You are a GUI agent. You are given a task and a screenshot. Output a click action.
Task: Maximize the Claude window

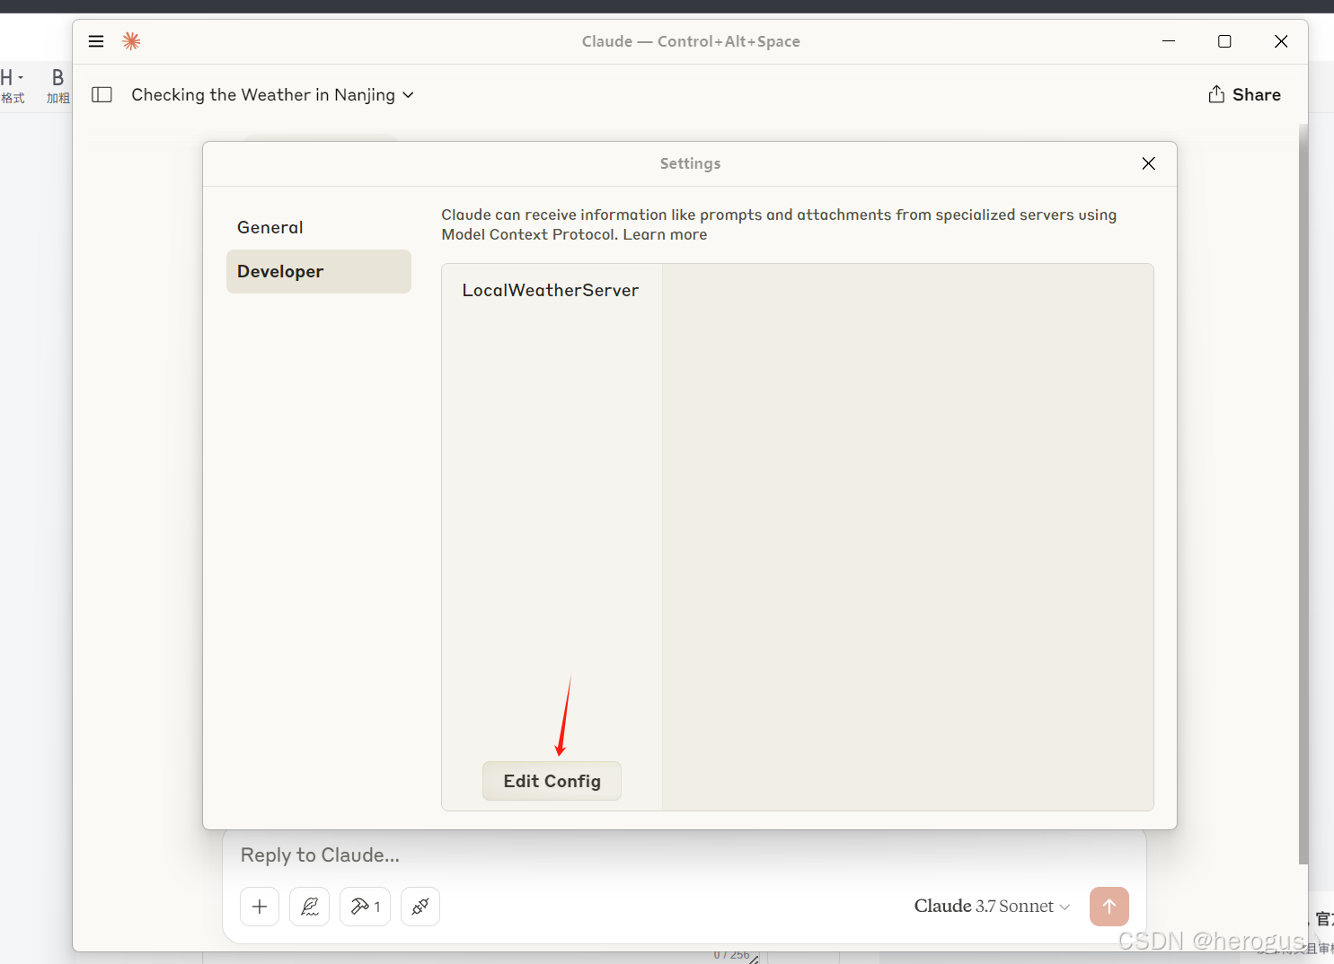(x=1224, y=41)
